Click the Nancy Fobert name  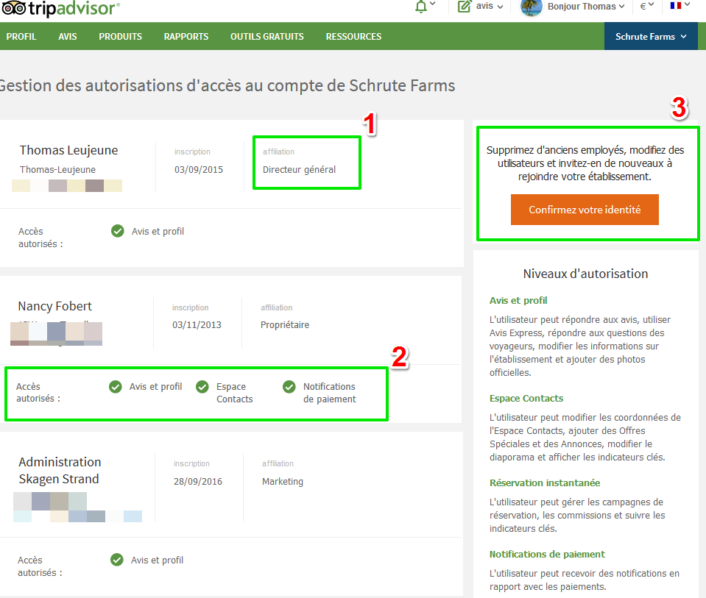[55, 306]
